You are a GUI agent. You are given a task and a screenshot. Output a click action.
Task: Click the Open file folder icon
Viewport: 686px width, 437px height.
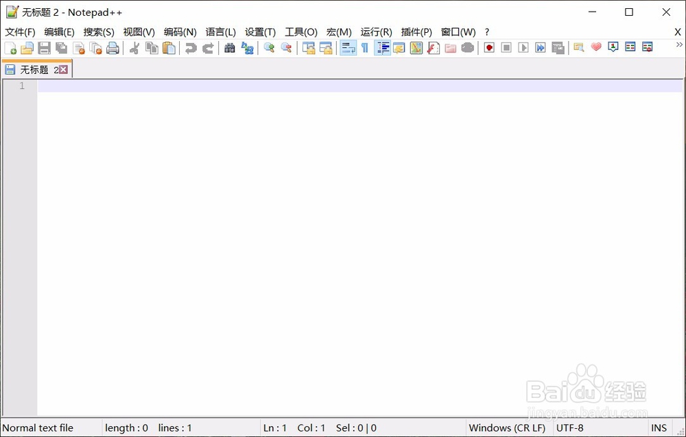point(27,48)
